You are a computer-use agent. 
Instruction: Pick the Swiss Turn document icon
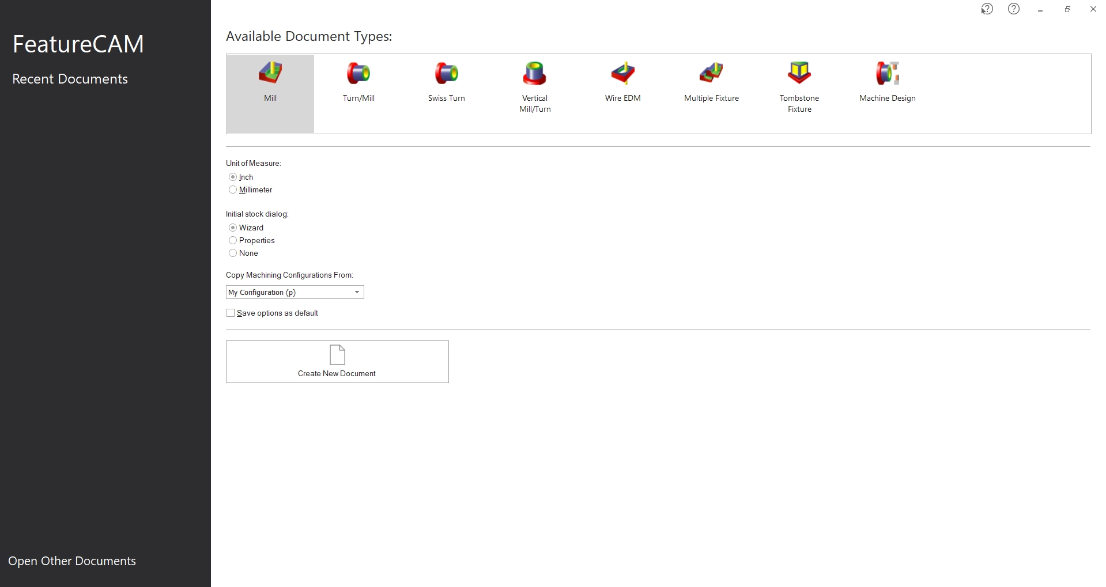446,74
